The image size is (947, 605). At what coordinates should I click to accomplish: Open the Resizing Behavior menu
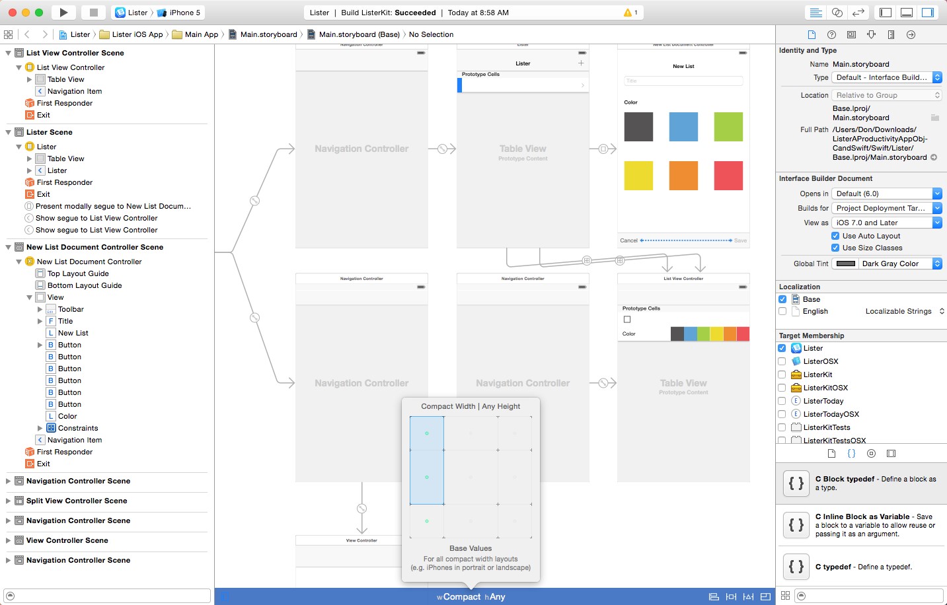765,596
